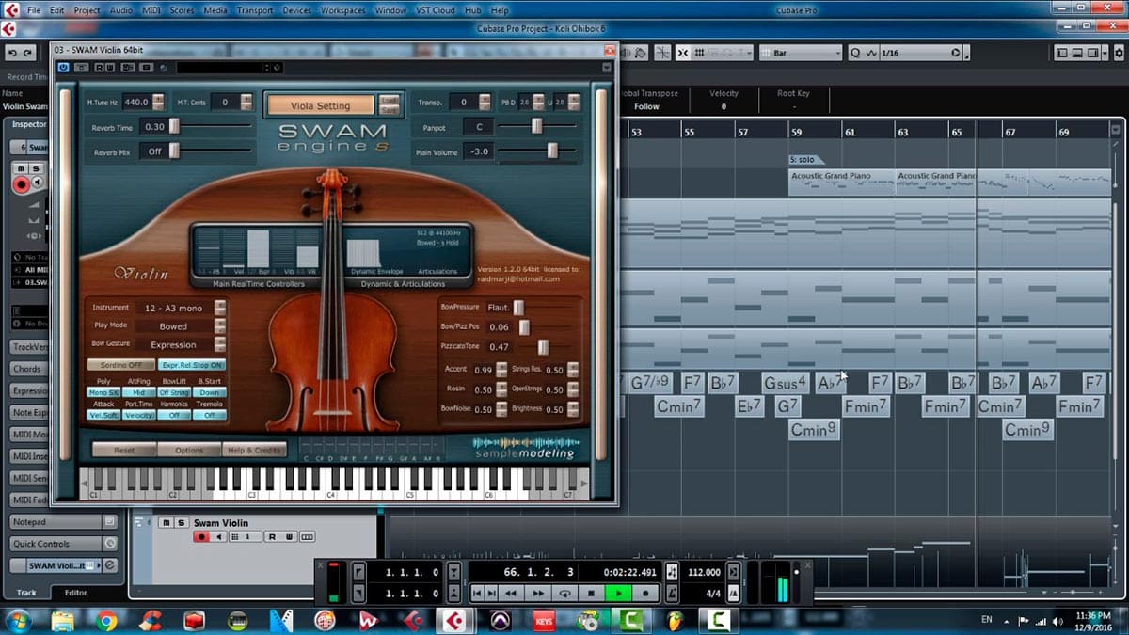Open the MIDI menu
Screen dimensions: 1129x635
click(152, 10)
